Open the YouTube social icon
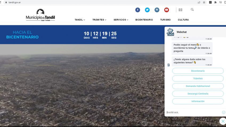Screen dimensions: 226x127 pyautogui.click(x=167, y=10)
